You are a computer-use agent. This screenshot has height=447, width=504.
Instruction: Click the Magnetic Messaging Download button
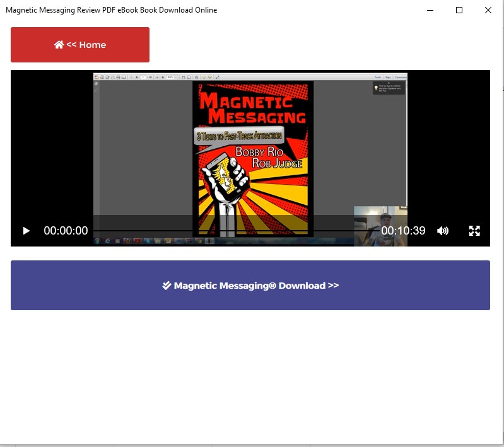pos(250,286)
